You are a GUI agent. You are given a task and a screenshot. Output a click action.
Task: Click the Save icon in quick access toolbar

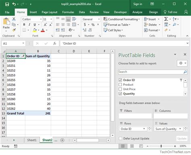coord(7,4)
